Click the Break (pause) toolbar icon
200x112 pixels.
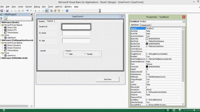(x=39, y=11)
